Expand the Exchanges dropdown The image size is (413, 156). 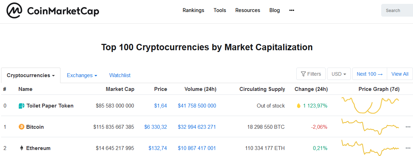(82, 75)
